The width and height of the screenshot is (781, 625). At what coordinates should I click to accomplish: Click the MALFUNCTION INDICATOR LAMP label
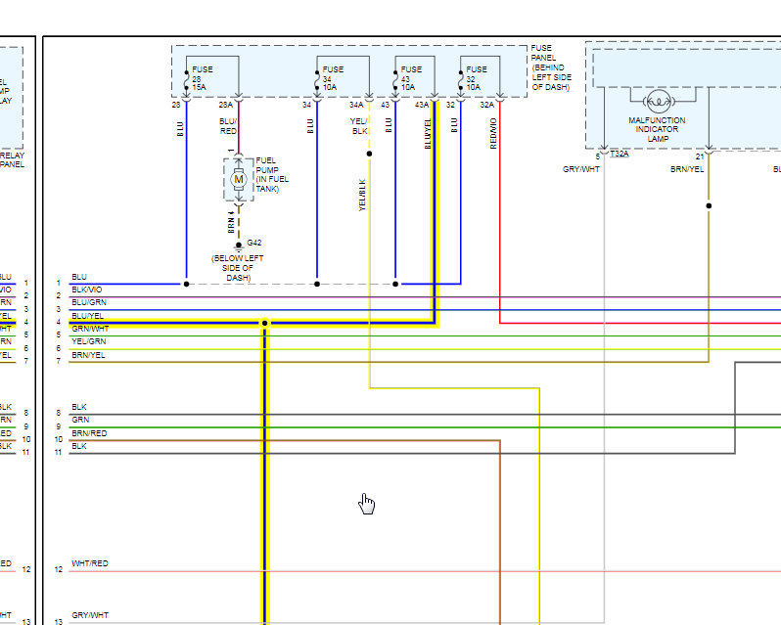coord(657,129)
